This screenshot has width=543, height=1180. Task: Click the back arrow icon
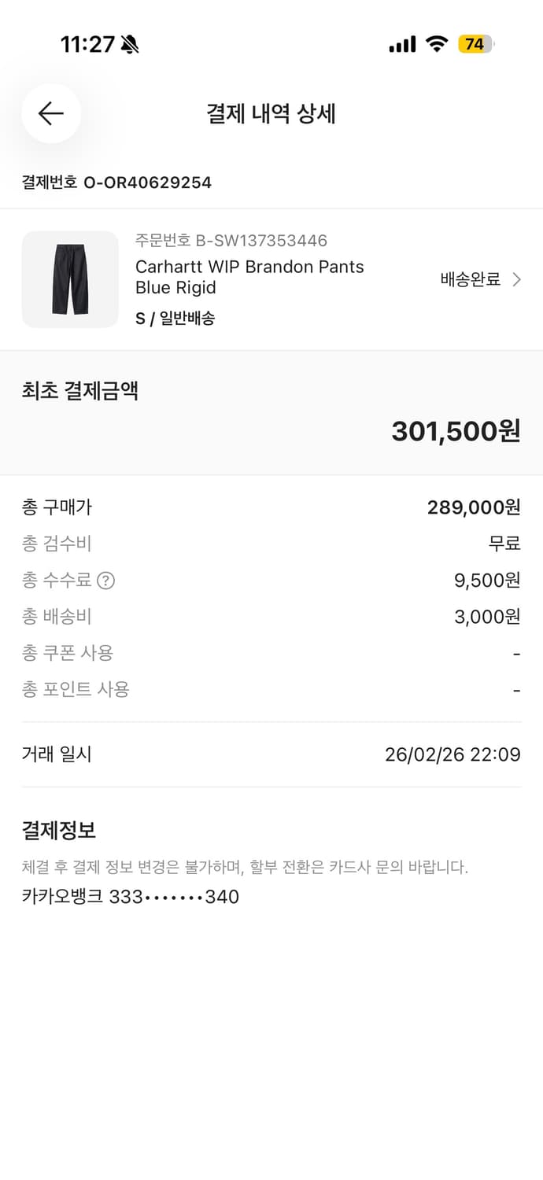tap(50, 113)
